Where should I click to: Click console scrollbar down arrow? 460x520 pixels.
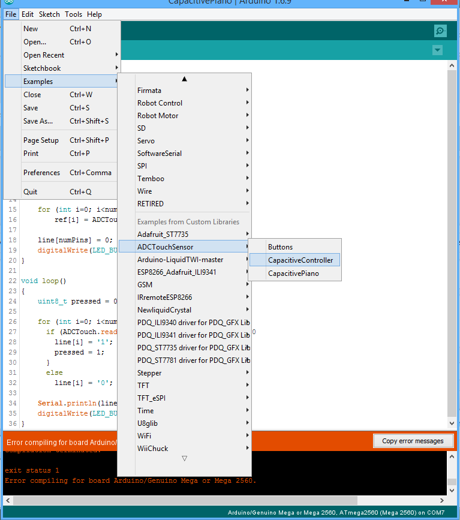pyautogui.click(x=452, y=490)
